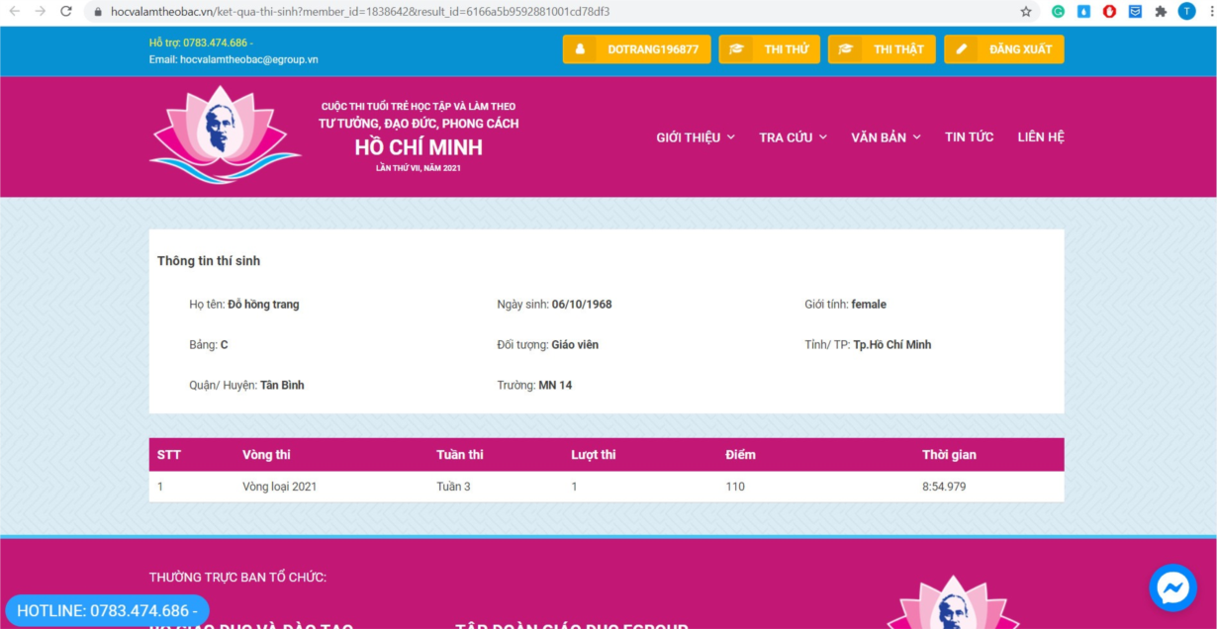
Task: Click the STT column header
Action: 169,455
